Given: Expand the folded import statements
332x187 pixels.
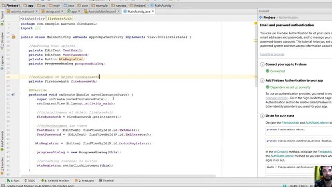Looking at the screenshot, I should 38,28.
